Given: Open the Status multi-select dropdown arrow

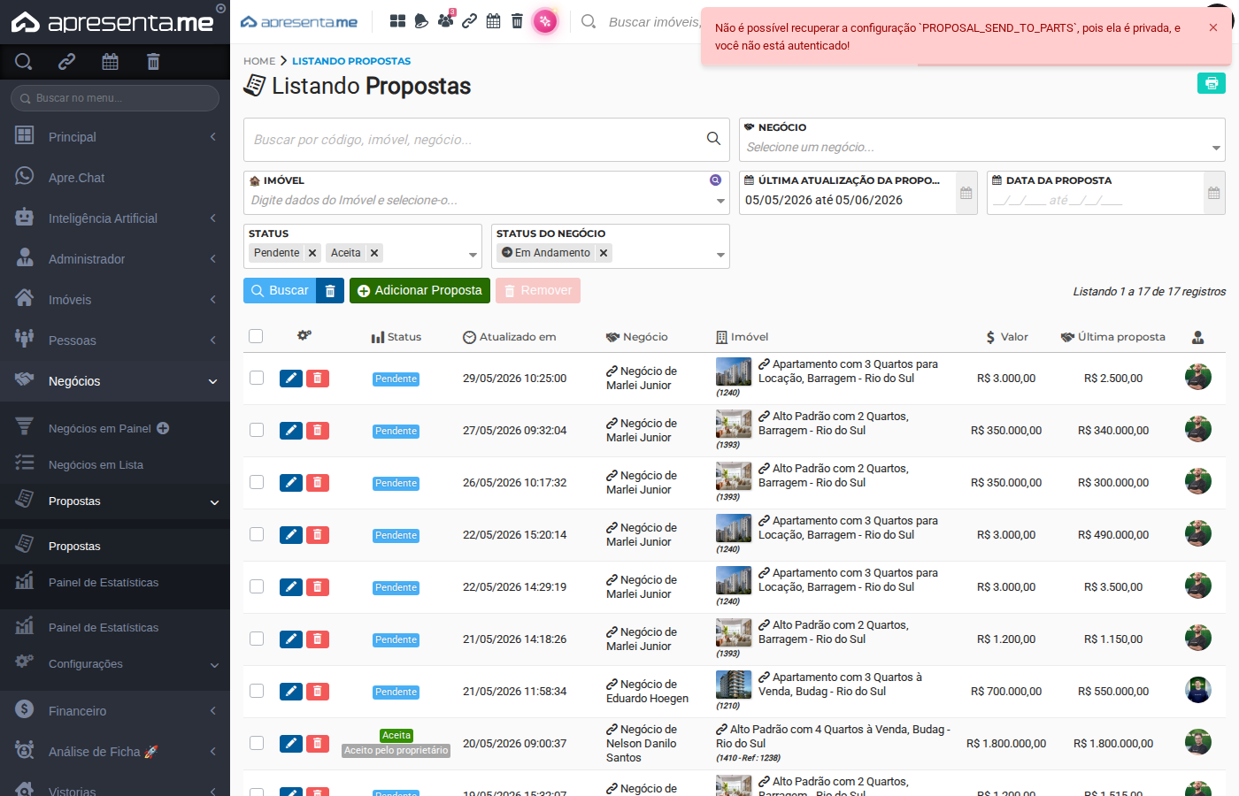Looking at the screenshot, I should point(473,255).
